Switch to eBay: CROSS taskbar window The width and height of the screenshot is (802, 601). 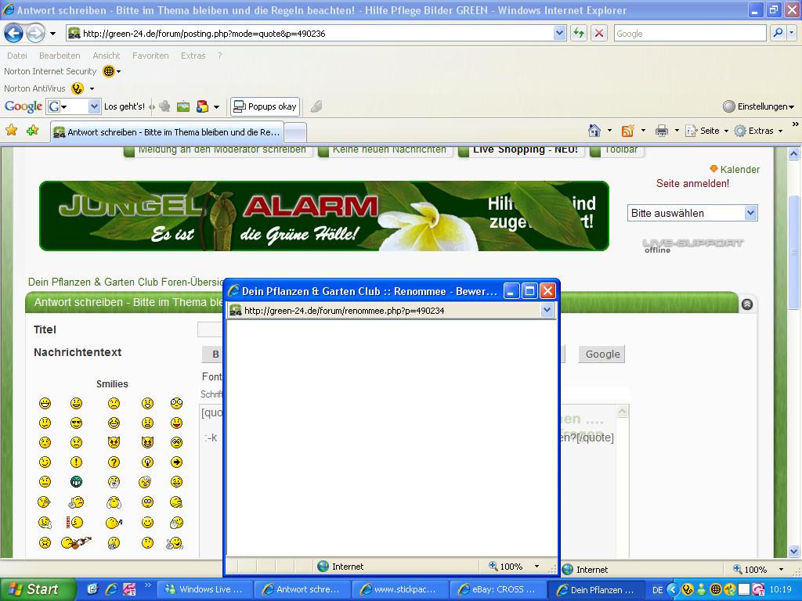pyautogui.click(x=497, y=589)
